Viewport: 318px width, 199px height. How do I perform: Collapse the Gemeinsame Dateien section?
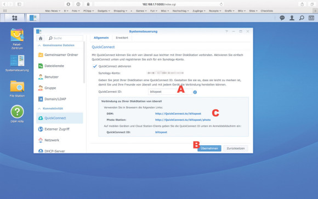click(x=39, y=46)
